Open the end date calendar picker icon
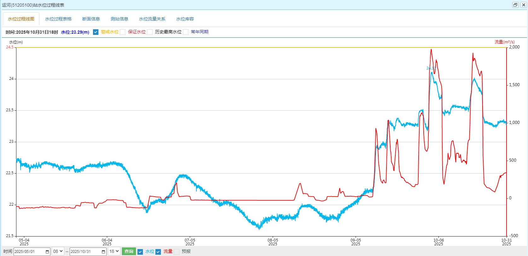Viewport: 528px width, 256px height. pyautogui.click(x=103, y=252)
